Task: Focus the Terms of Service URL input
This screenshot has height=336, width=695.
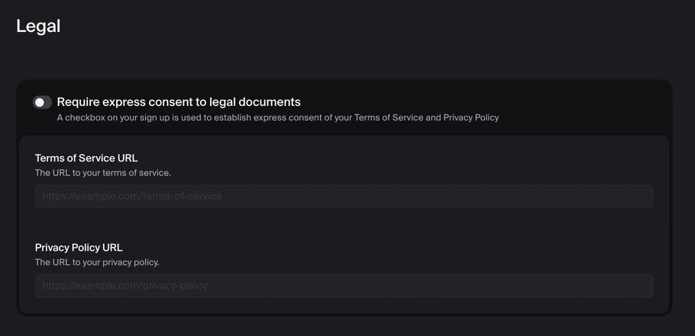Action: (344, 197)
